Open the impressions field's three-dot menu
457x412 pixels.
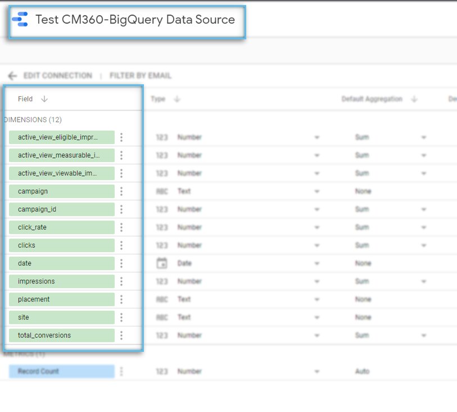(x=121, y=282)
